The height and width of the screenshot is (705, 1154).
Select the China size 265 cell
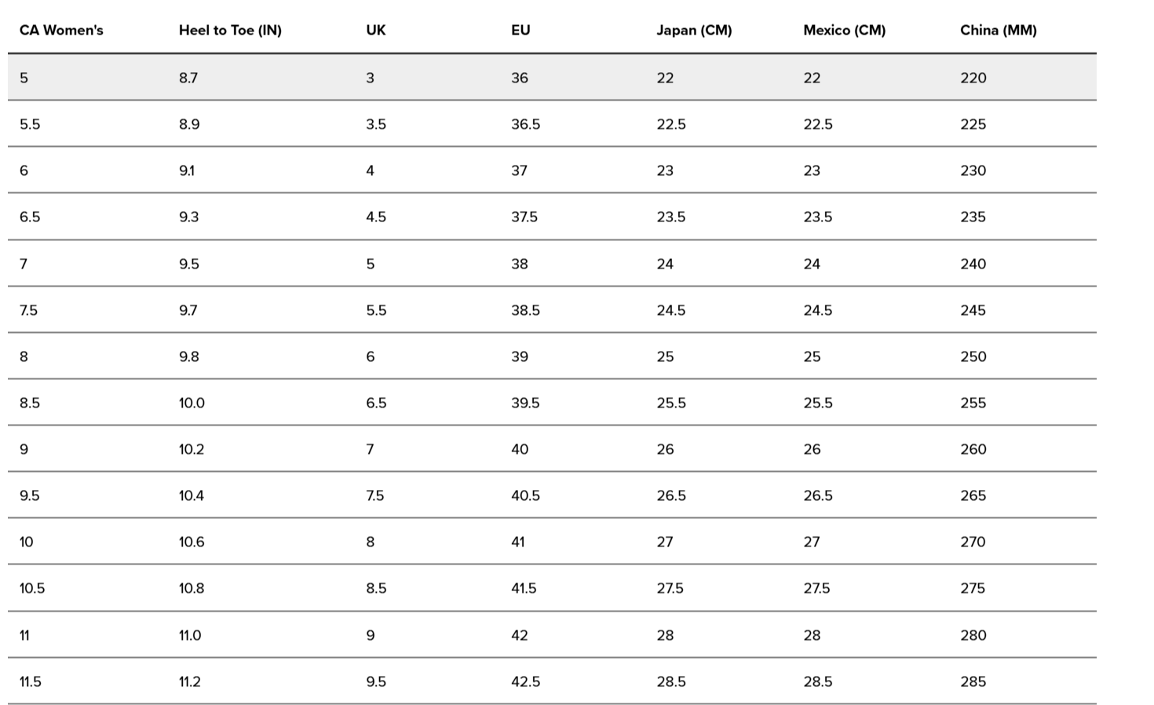pyautogui.click(x=973, y=495)
